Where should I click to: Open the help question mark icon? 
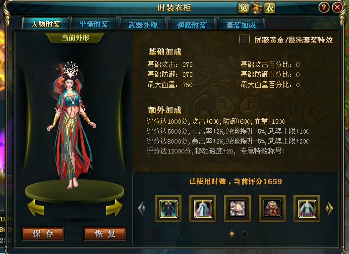324,7
